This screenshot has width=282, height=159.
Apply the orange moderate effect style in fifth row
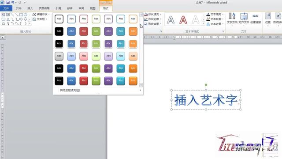(133, 68)
